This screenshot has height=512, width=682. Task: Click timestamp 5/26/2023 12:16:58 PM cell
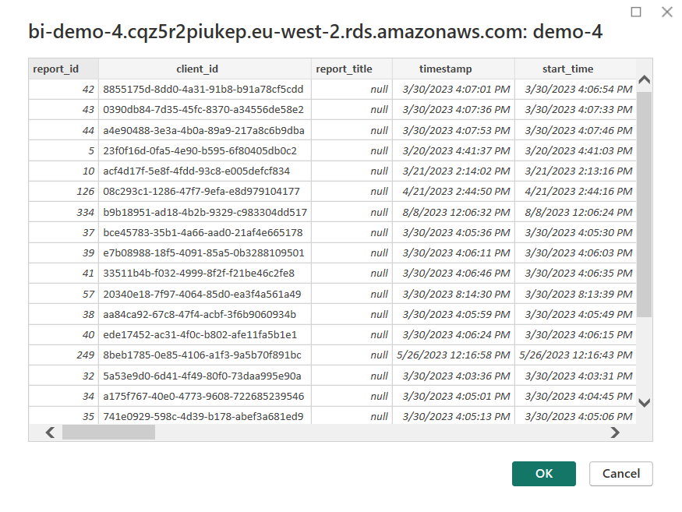click(x=454, y=355)
